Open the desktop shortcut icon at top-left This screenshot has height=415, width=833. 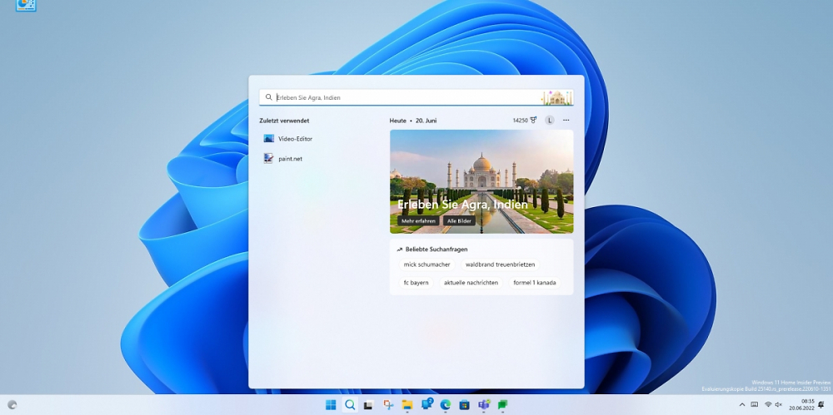pyautogui.click(x=26, y=5)
